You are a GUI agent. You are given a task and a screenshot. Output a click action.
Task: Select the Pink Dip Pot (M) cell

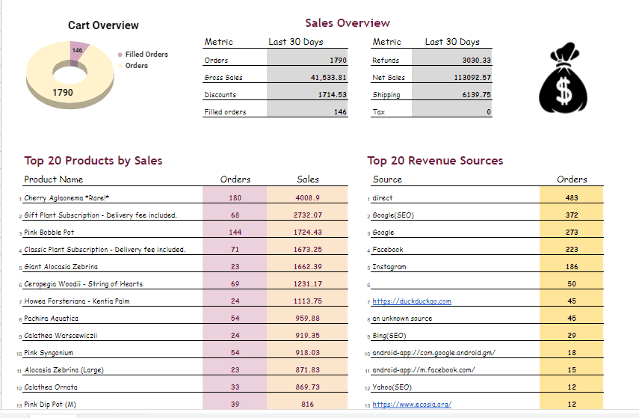(50, 404)
